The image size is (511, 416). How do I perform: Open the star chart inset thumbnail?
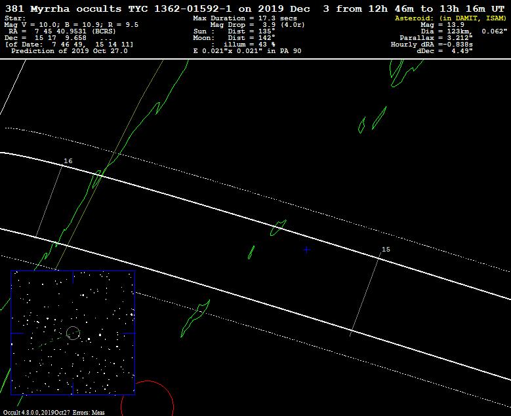click(x=73, y=333)
